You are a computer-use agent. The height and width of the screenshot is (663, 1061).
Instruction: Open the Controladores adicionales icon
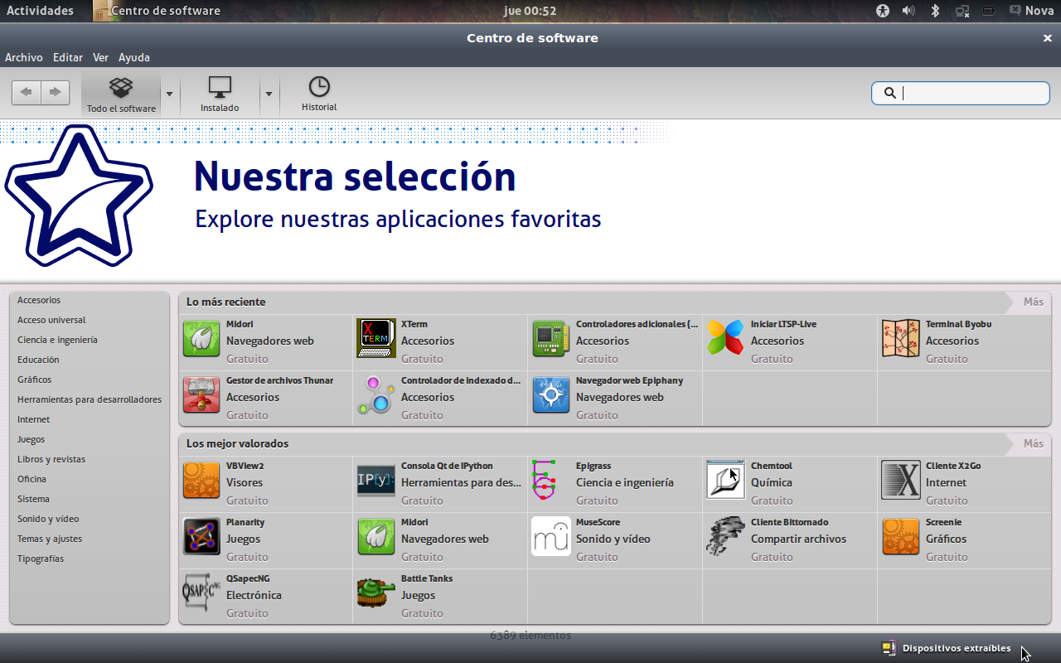[x=551, y=339]
